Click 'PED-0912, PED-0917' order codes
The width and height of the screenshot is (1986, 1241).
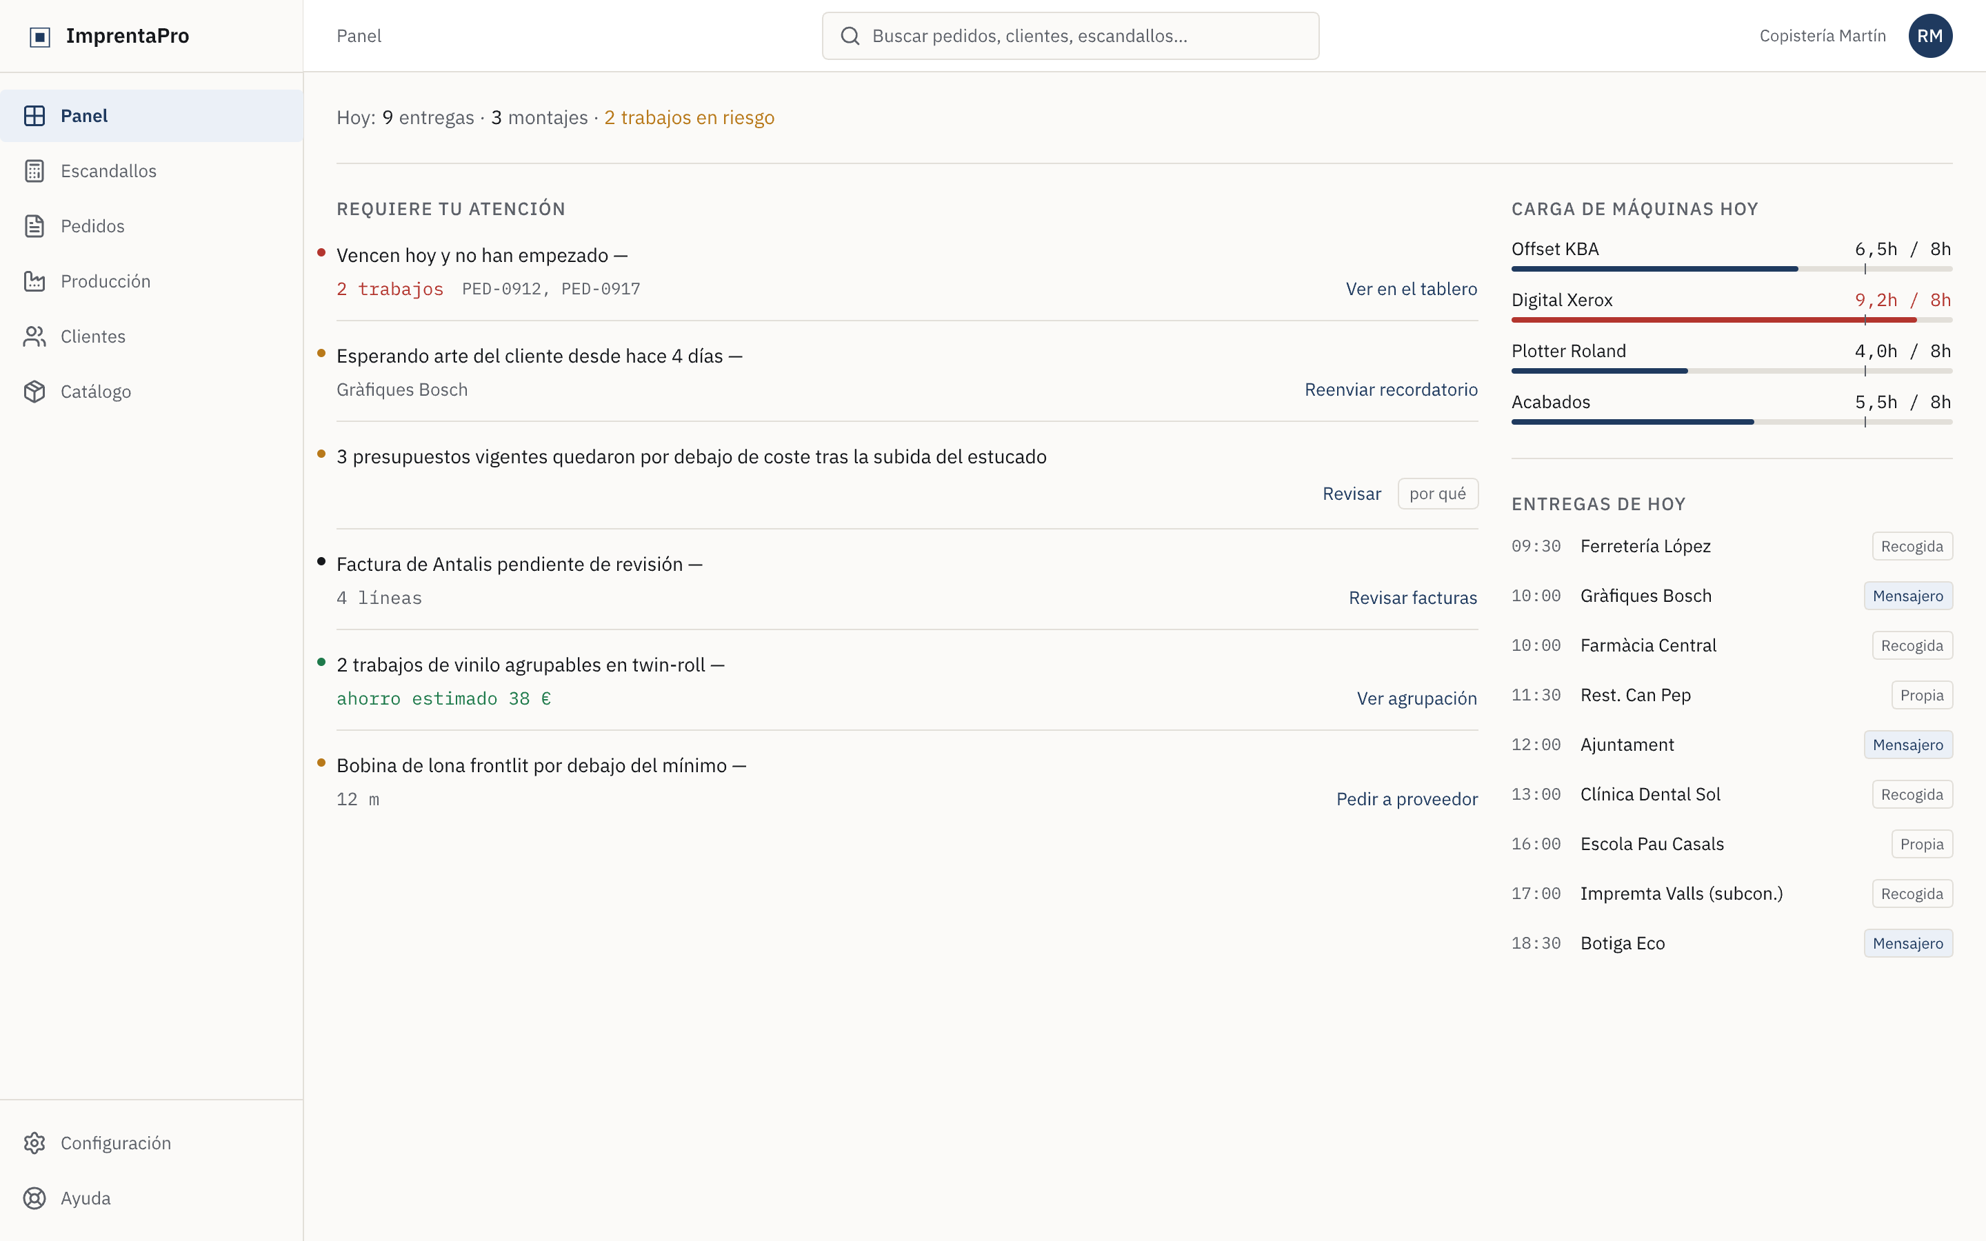551,289
